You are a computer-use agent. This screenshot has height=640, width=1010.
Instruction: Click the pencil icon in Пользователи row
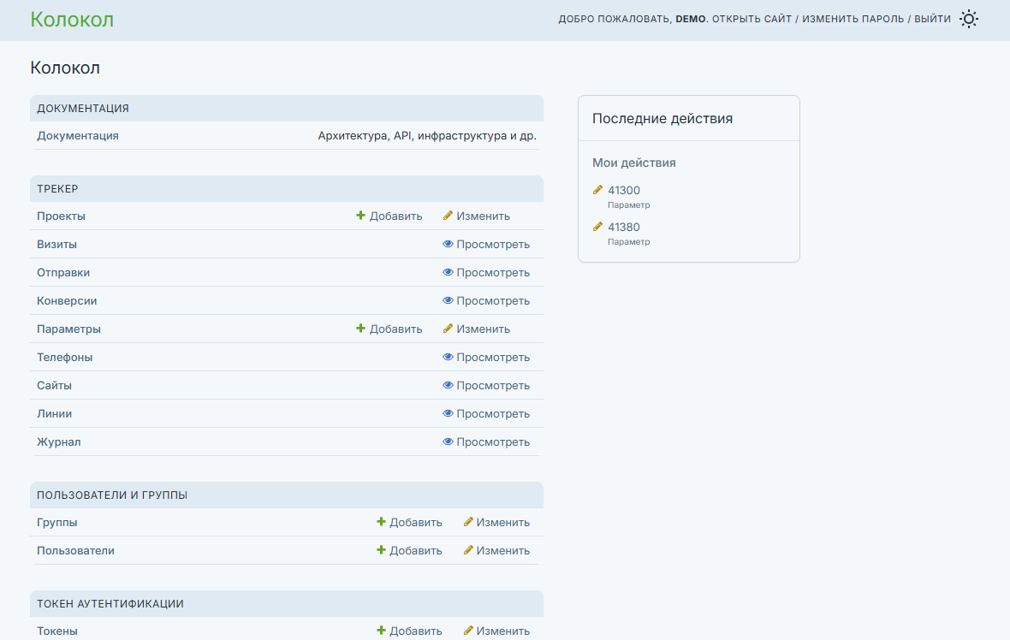tap(468, 550)
